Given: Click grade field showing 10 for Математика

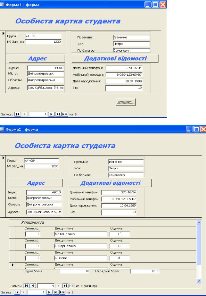Looking at the screenshot, I should click(119, 234).
